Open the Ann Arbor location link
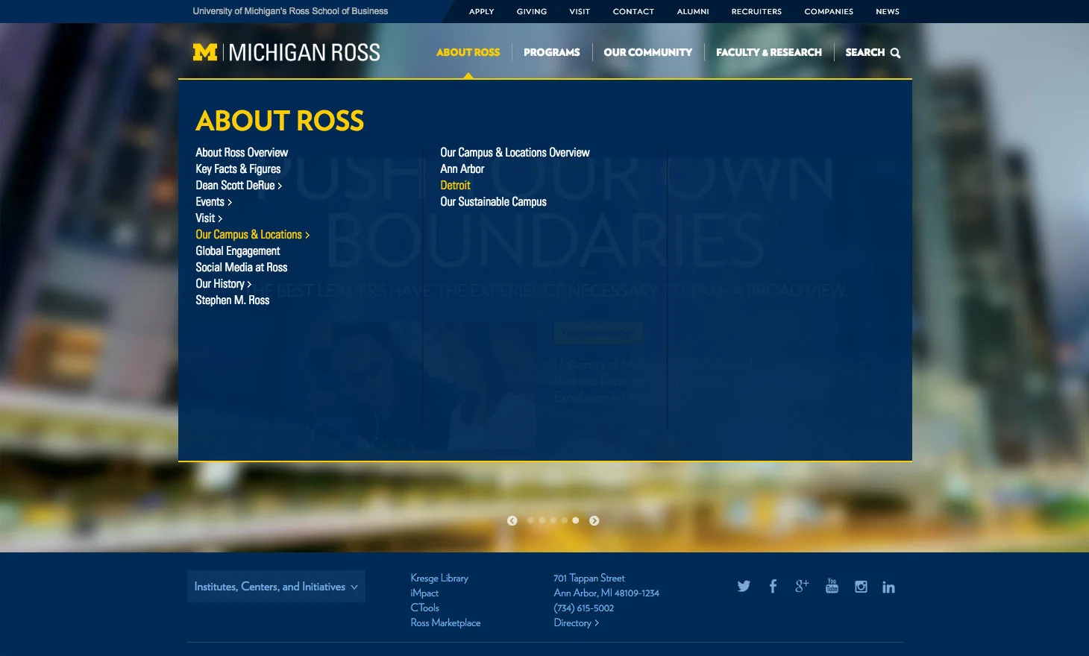The image size is (1089, 656). [462, 169]
